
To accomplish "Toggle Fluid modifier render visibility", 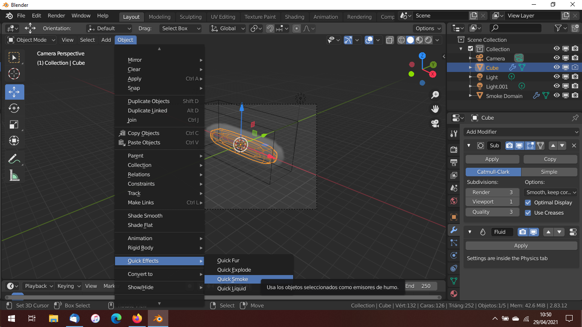I will click(522, 232).
